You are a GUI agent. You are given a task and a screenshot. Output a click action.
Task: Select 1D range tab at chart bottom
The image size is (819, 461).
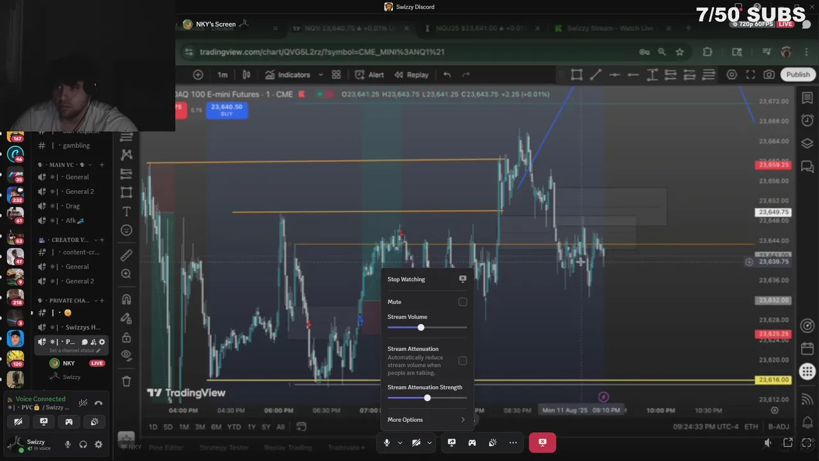153,427
